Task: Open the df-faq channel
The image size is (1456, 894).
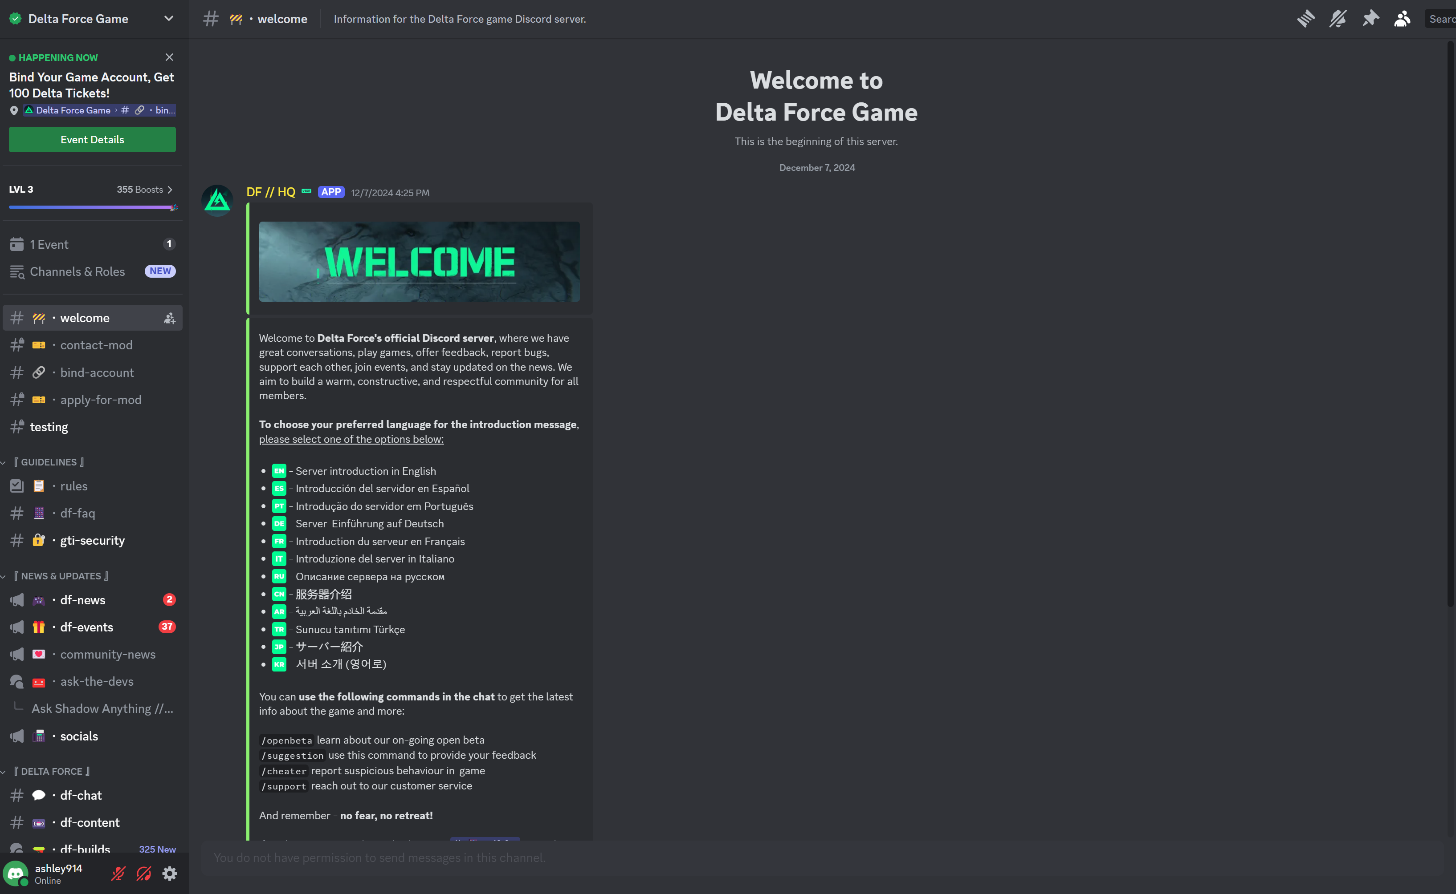Action: (92, 513)
